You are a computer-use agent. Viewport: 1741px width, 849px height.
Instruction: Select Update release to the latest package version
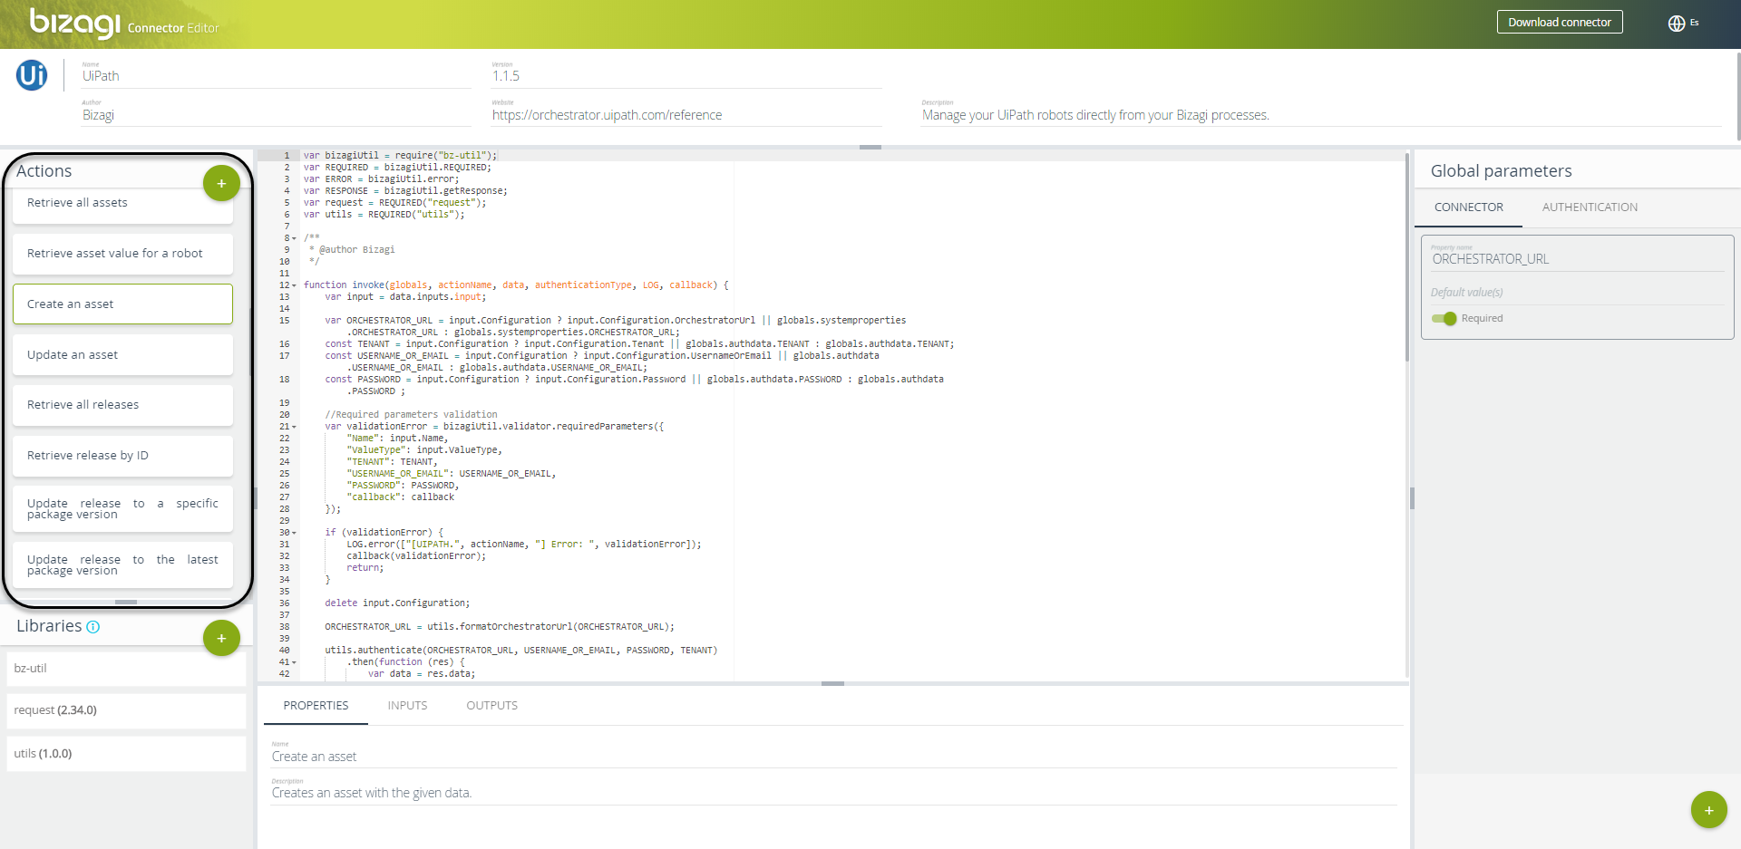122,565
